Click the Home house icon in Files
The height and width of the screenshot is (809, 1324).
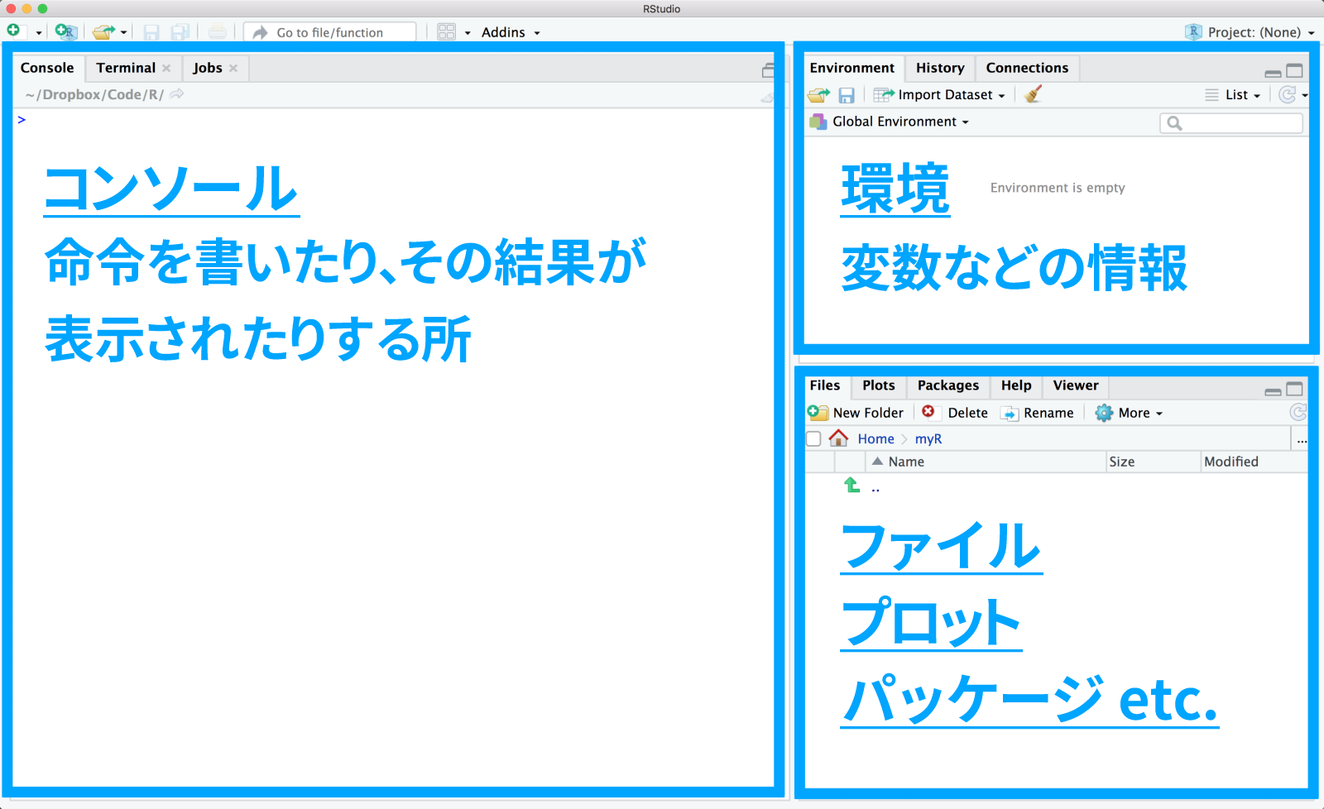pos(838,438)
